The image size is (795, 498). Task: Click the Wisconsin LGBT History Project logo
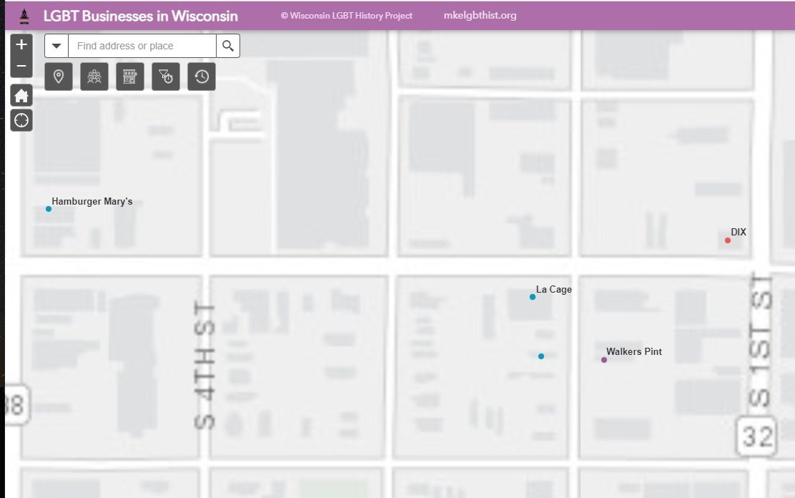click(24, 16)
